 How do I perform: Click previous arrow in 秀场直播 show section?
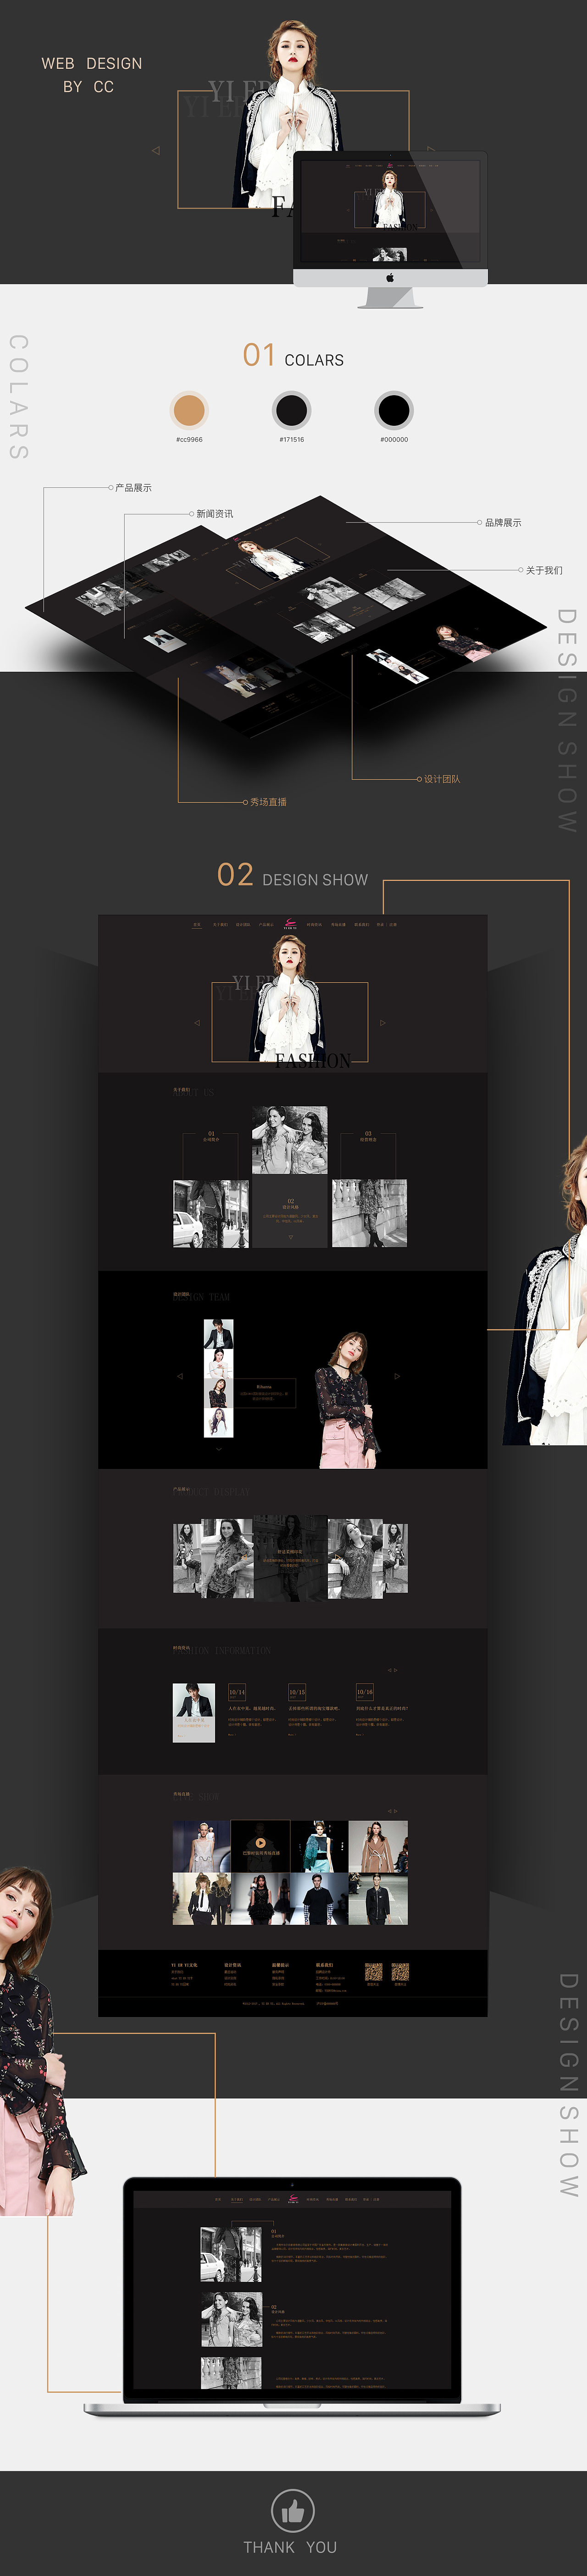click(x=390, y=1811)
